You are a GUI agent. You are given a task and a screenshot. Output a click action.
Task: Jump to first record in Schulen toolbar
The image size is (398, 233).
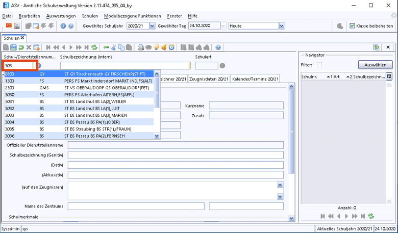(x=48, y=47)
